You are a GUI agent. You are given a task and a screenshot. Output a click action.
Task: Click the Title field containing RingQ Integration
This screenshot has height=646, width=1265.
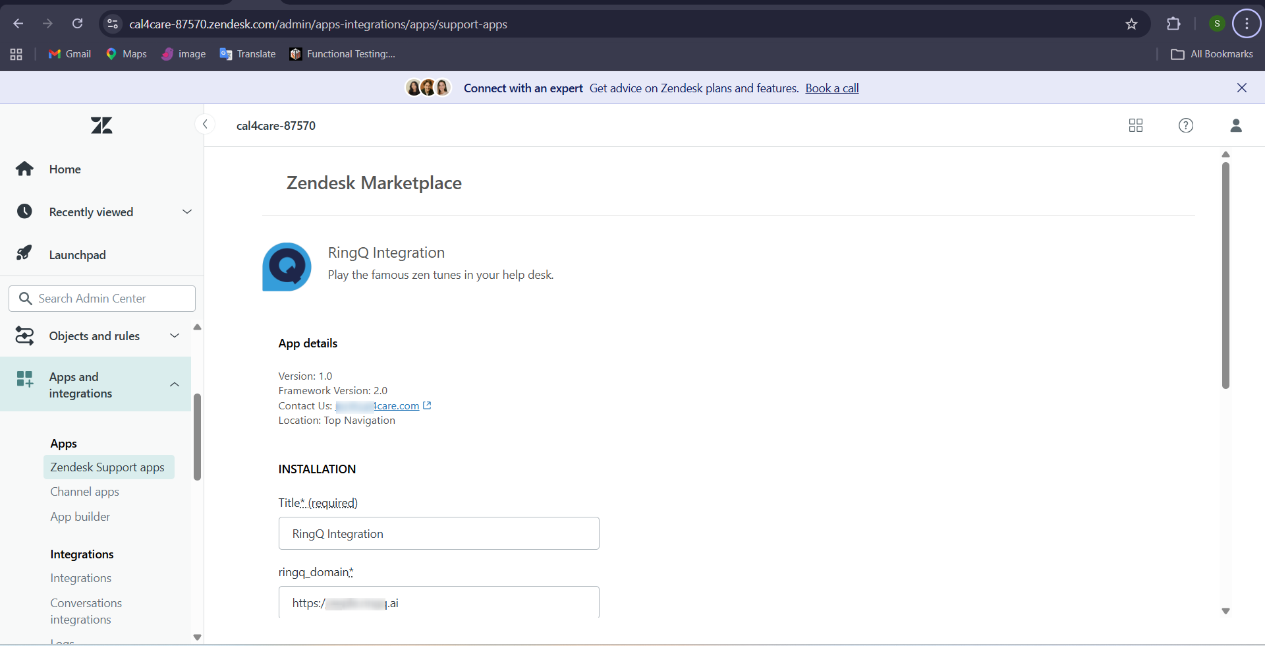click(x=439, y=533)
